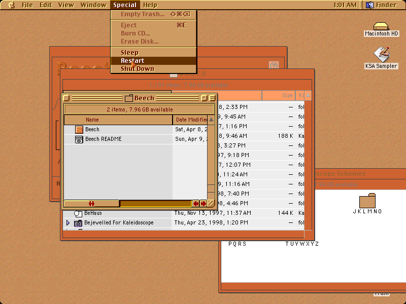Image resolution: width=406 pixels, height=304 pixels.
Task: Click the 'Thu, Nov 13, 1997, 11:37 AM' date
Action: click(213, 213)
